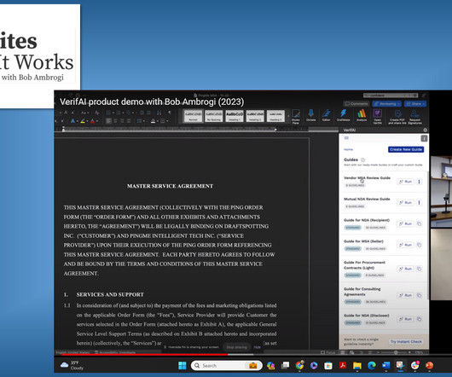Click the Try Instant Check button
452x377 pixels.
406,341
